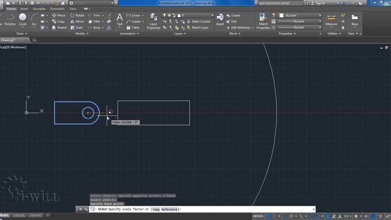Activate the Fillet command
The height and width of the screenshot is (220, 391).
tap(94, 21)
